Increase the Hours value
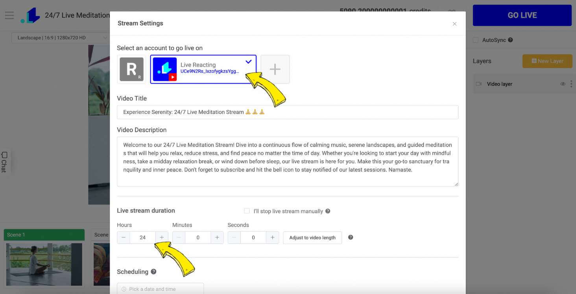 point(162,237)
